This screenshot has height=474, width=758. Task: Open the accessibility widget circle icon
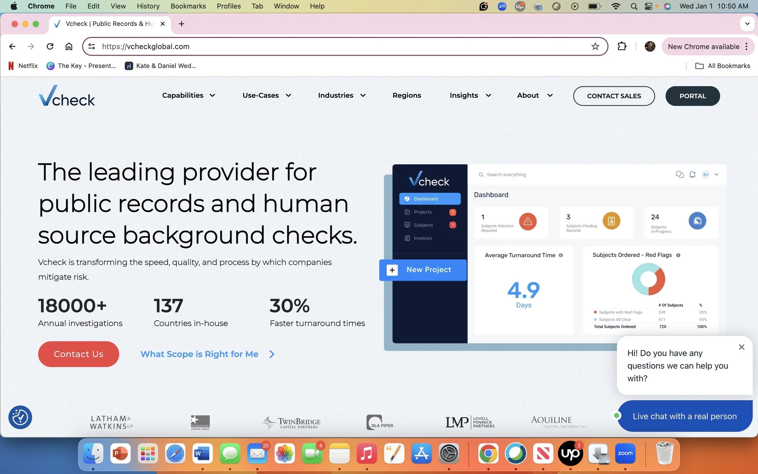(20, 417)
